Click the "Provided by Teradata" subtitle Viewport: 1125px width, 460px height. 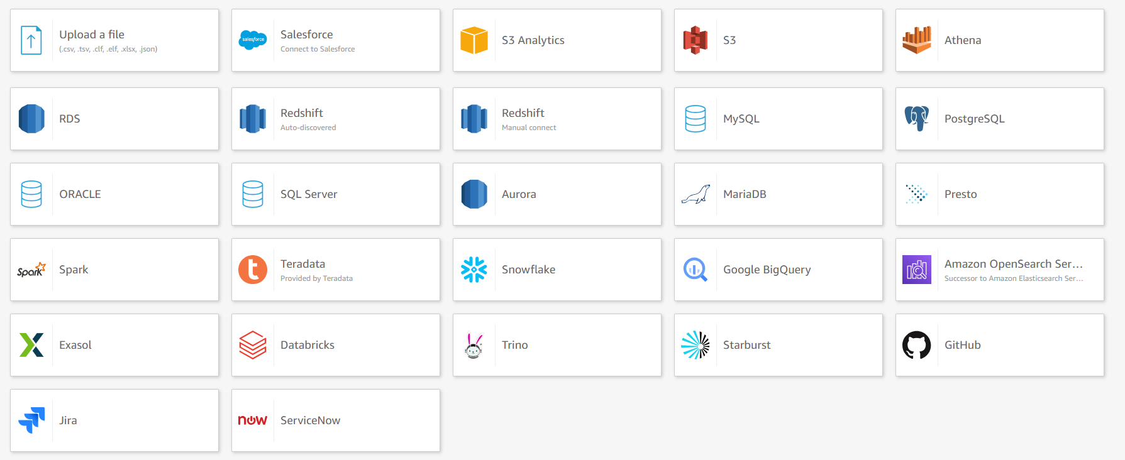coord(316,278)
